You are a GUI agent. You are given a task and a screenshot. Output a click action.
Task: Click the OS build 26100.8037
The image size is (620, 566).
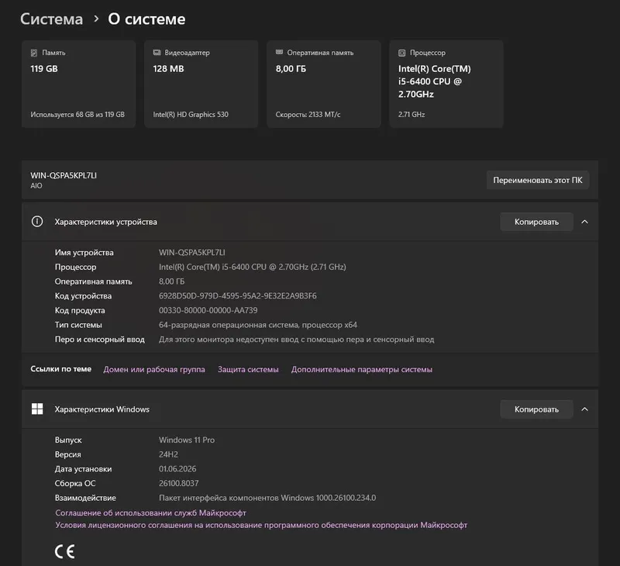179,483
